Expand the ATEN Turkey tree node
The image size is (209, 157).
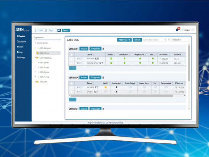(35, 77)
